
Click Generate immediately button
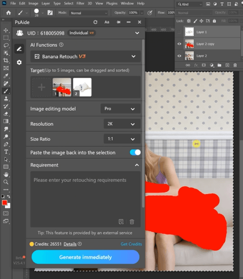coord(85,257)
